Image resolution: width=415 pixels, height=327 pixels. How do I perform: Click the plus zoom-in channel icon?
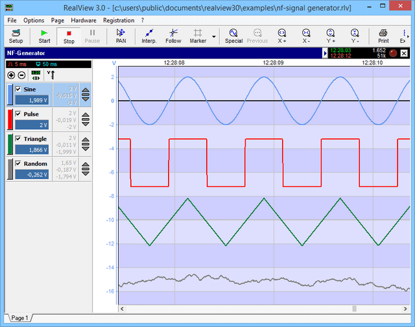pyautogui.click(x=11, y=75)
